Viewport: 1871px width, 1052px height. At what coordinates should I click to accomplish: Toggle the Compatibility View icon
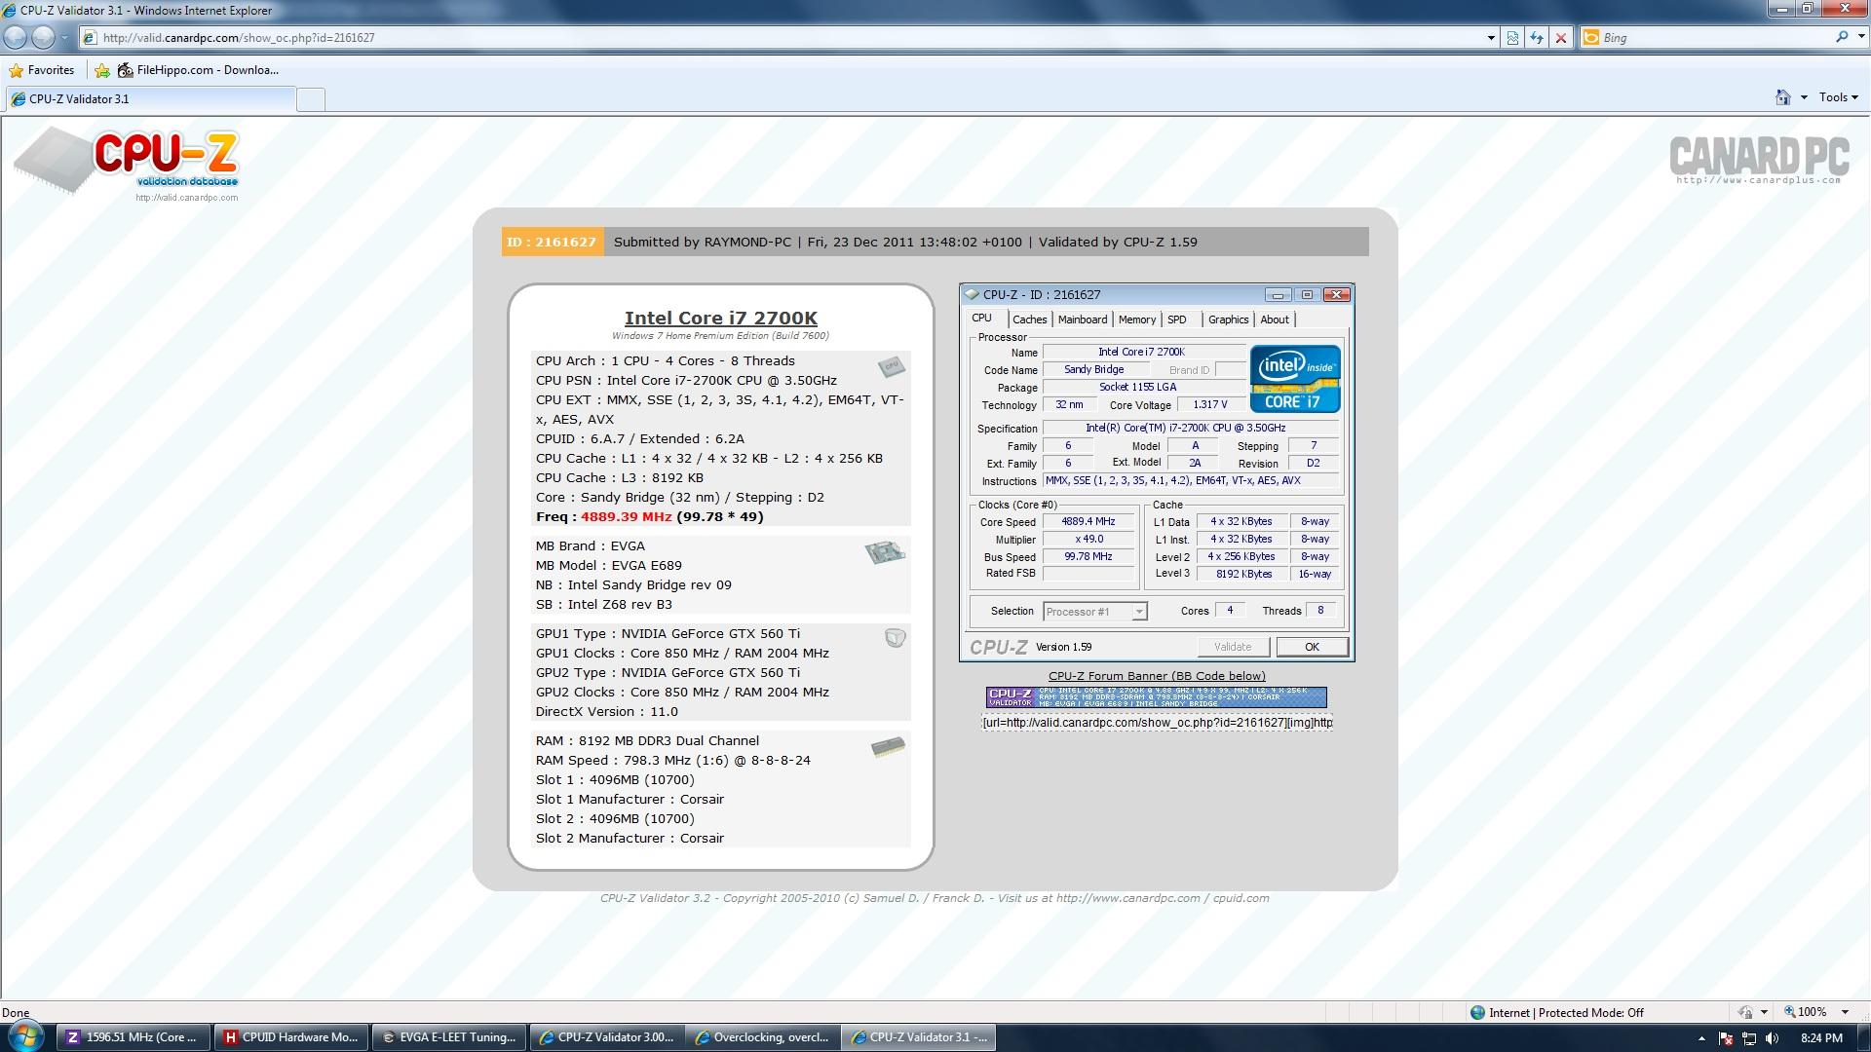(1512, 38)
